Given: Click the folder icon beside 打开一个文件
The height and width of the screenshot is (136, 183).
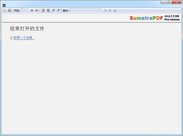Looking at the screenshot, I should click(11, 38).
